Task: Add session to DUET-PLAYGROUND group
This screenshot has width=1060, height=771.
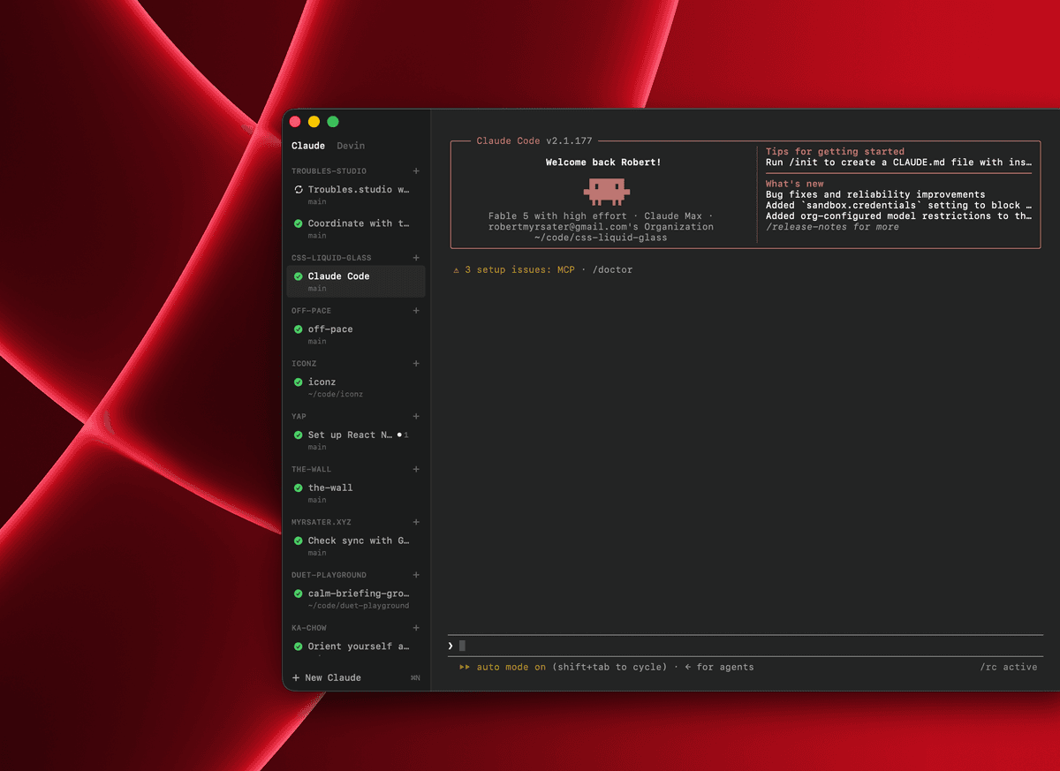Action: coord(416,575)
